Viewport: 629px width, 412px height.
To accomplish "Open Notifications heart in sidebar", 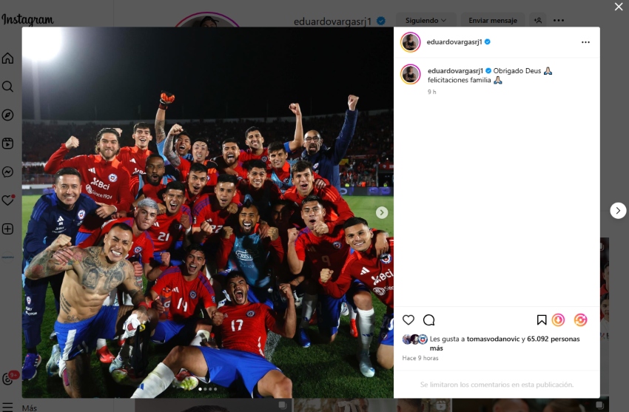I will tap(7, 200).
